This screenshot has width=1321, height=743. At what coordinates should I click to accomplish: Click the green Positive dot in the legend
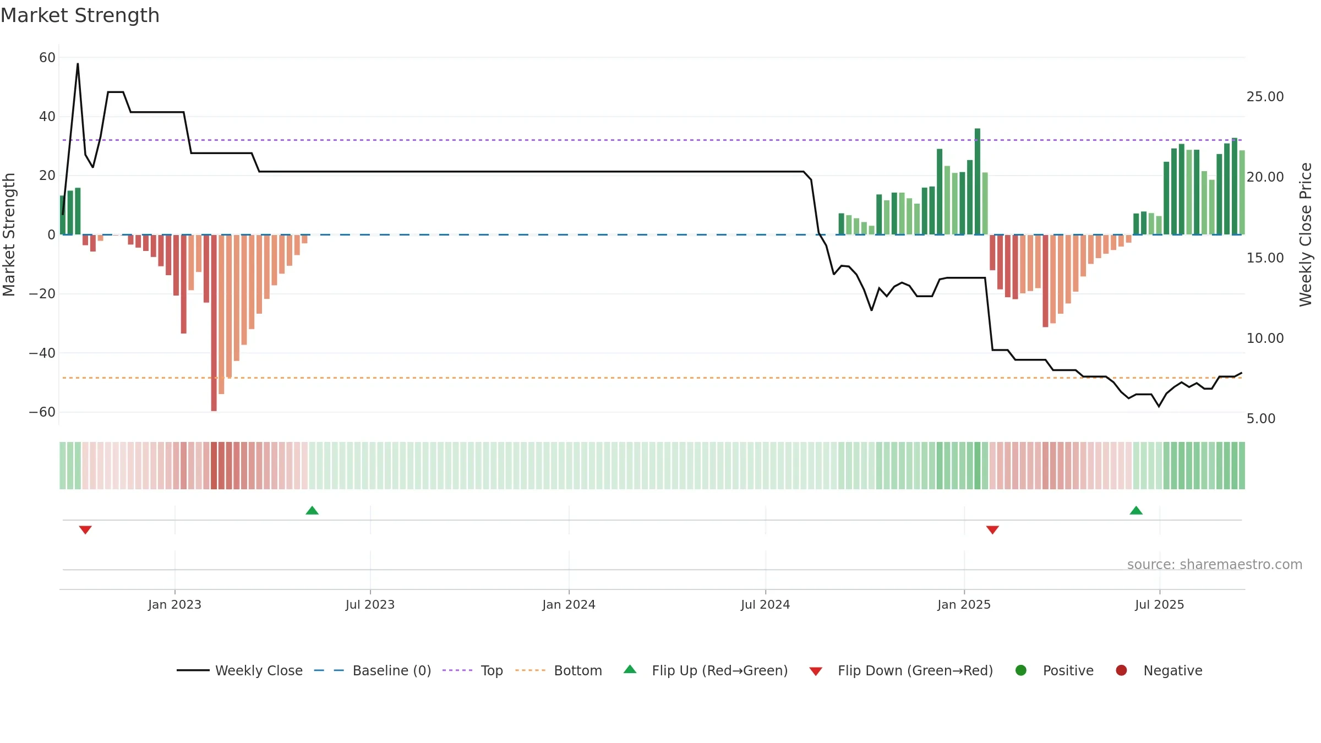click(1021, 670)
